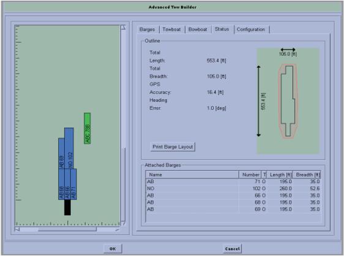The image size is (344, 256).
Task: Switch to the Barges tab
Action: (x=147, y=29)
